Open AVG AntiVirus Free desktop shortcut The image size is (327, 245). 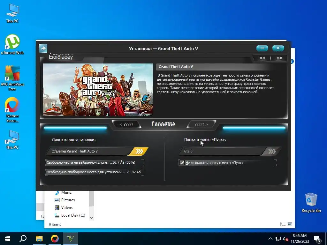click(x=12, y=78)
